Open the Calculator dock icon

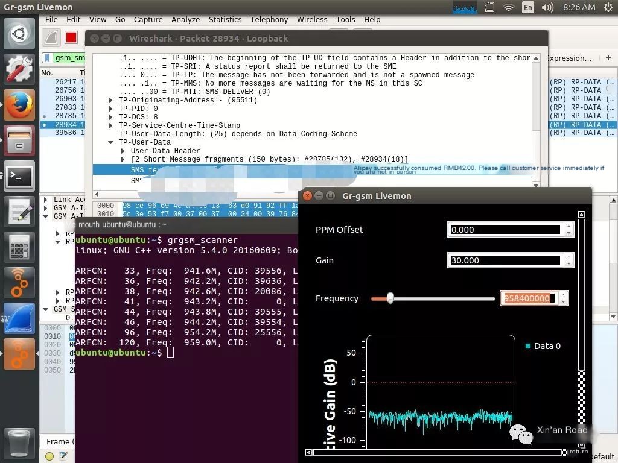(19, 247)
